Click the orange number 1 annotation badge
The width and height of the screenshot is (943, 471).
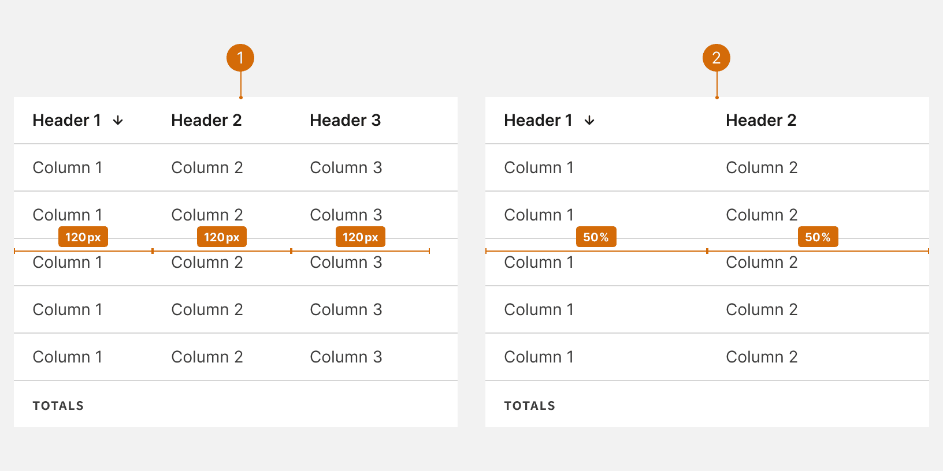click(240, 58)
